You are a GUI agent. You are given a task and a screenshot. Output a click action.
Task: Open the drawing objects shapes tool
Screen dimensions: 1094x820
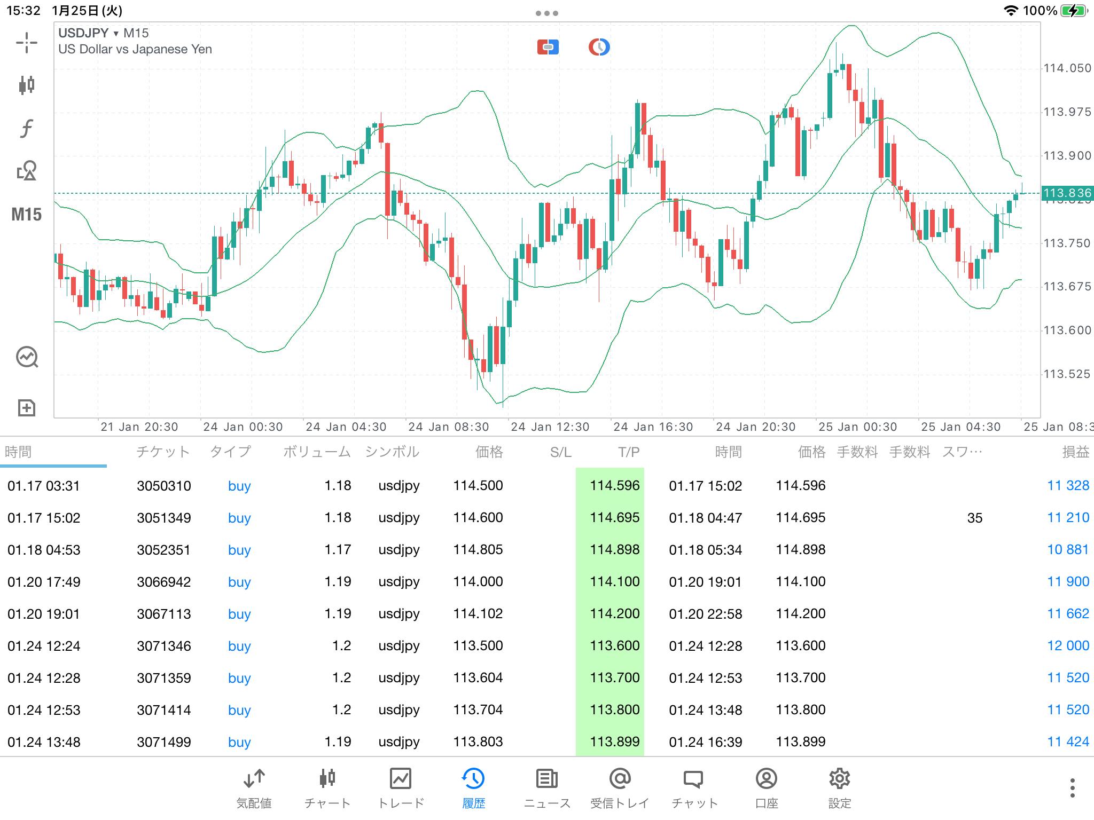(x=26, y=171)
